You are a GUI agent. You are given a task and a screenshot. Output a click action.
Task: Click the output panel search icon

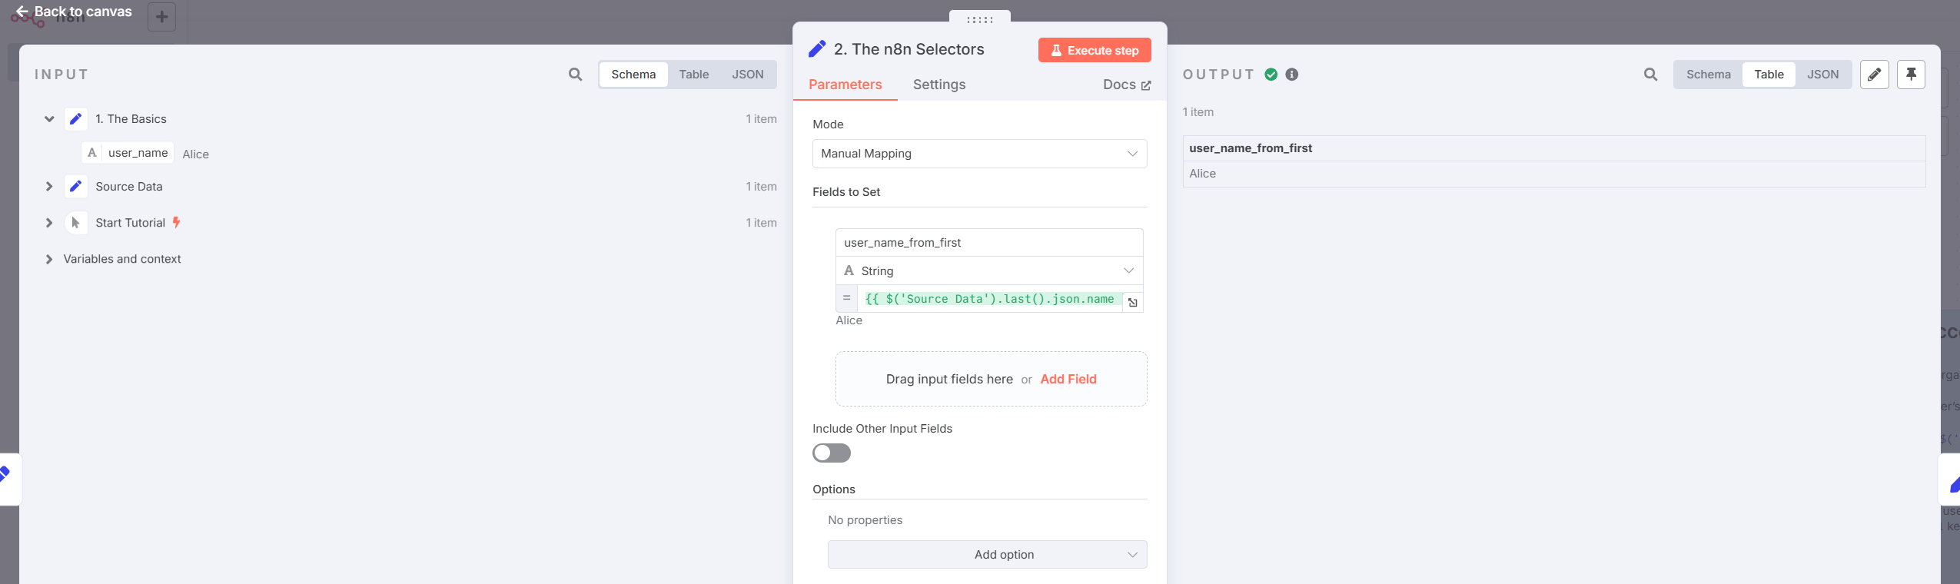coord(1650,75)
